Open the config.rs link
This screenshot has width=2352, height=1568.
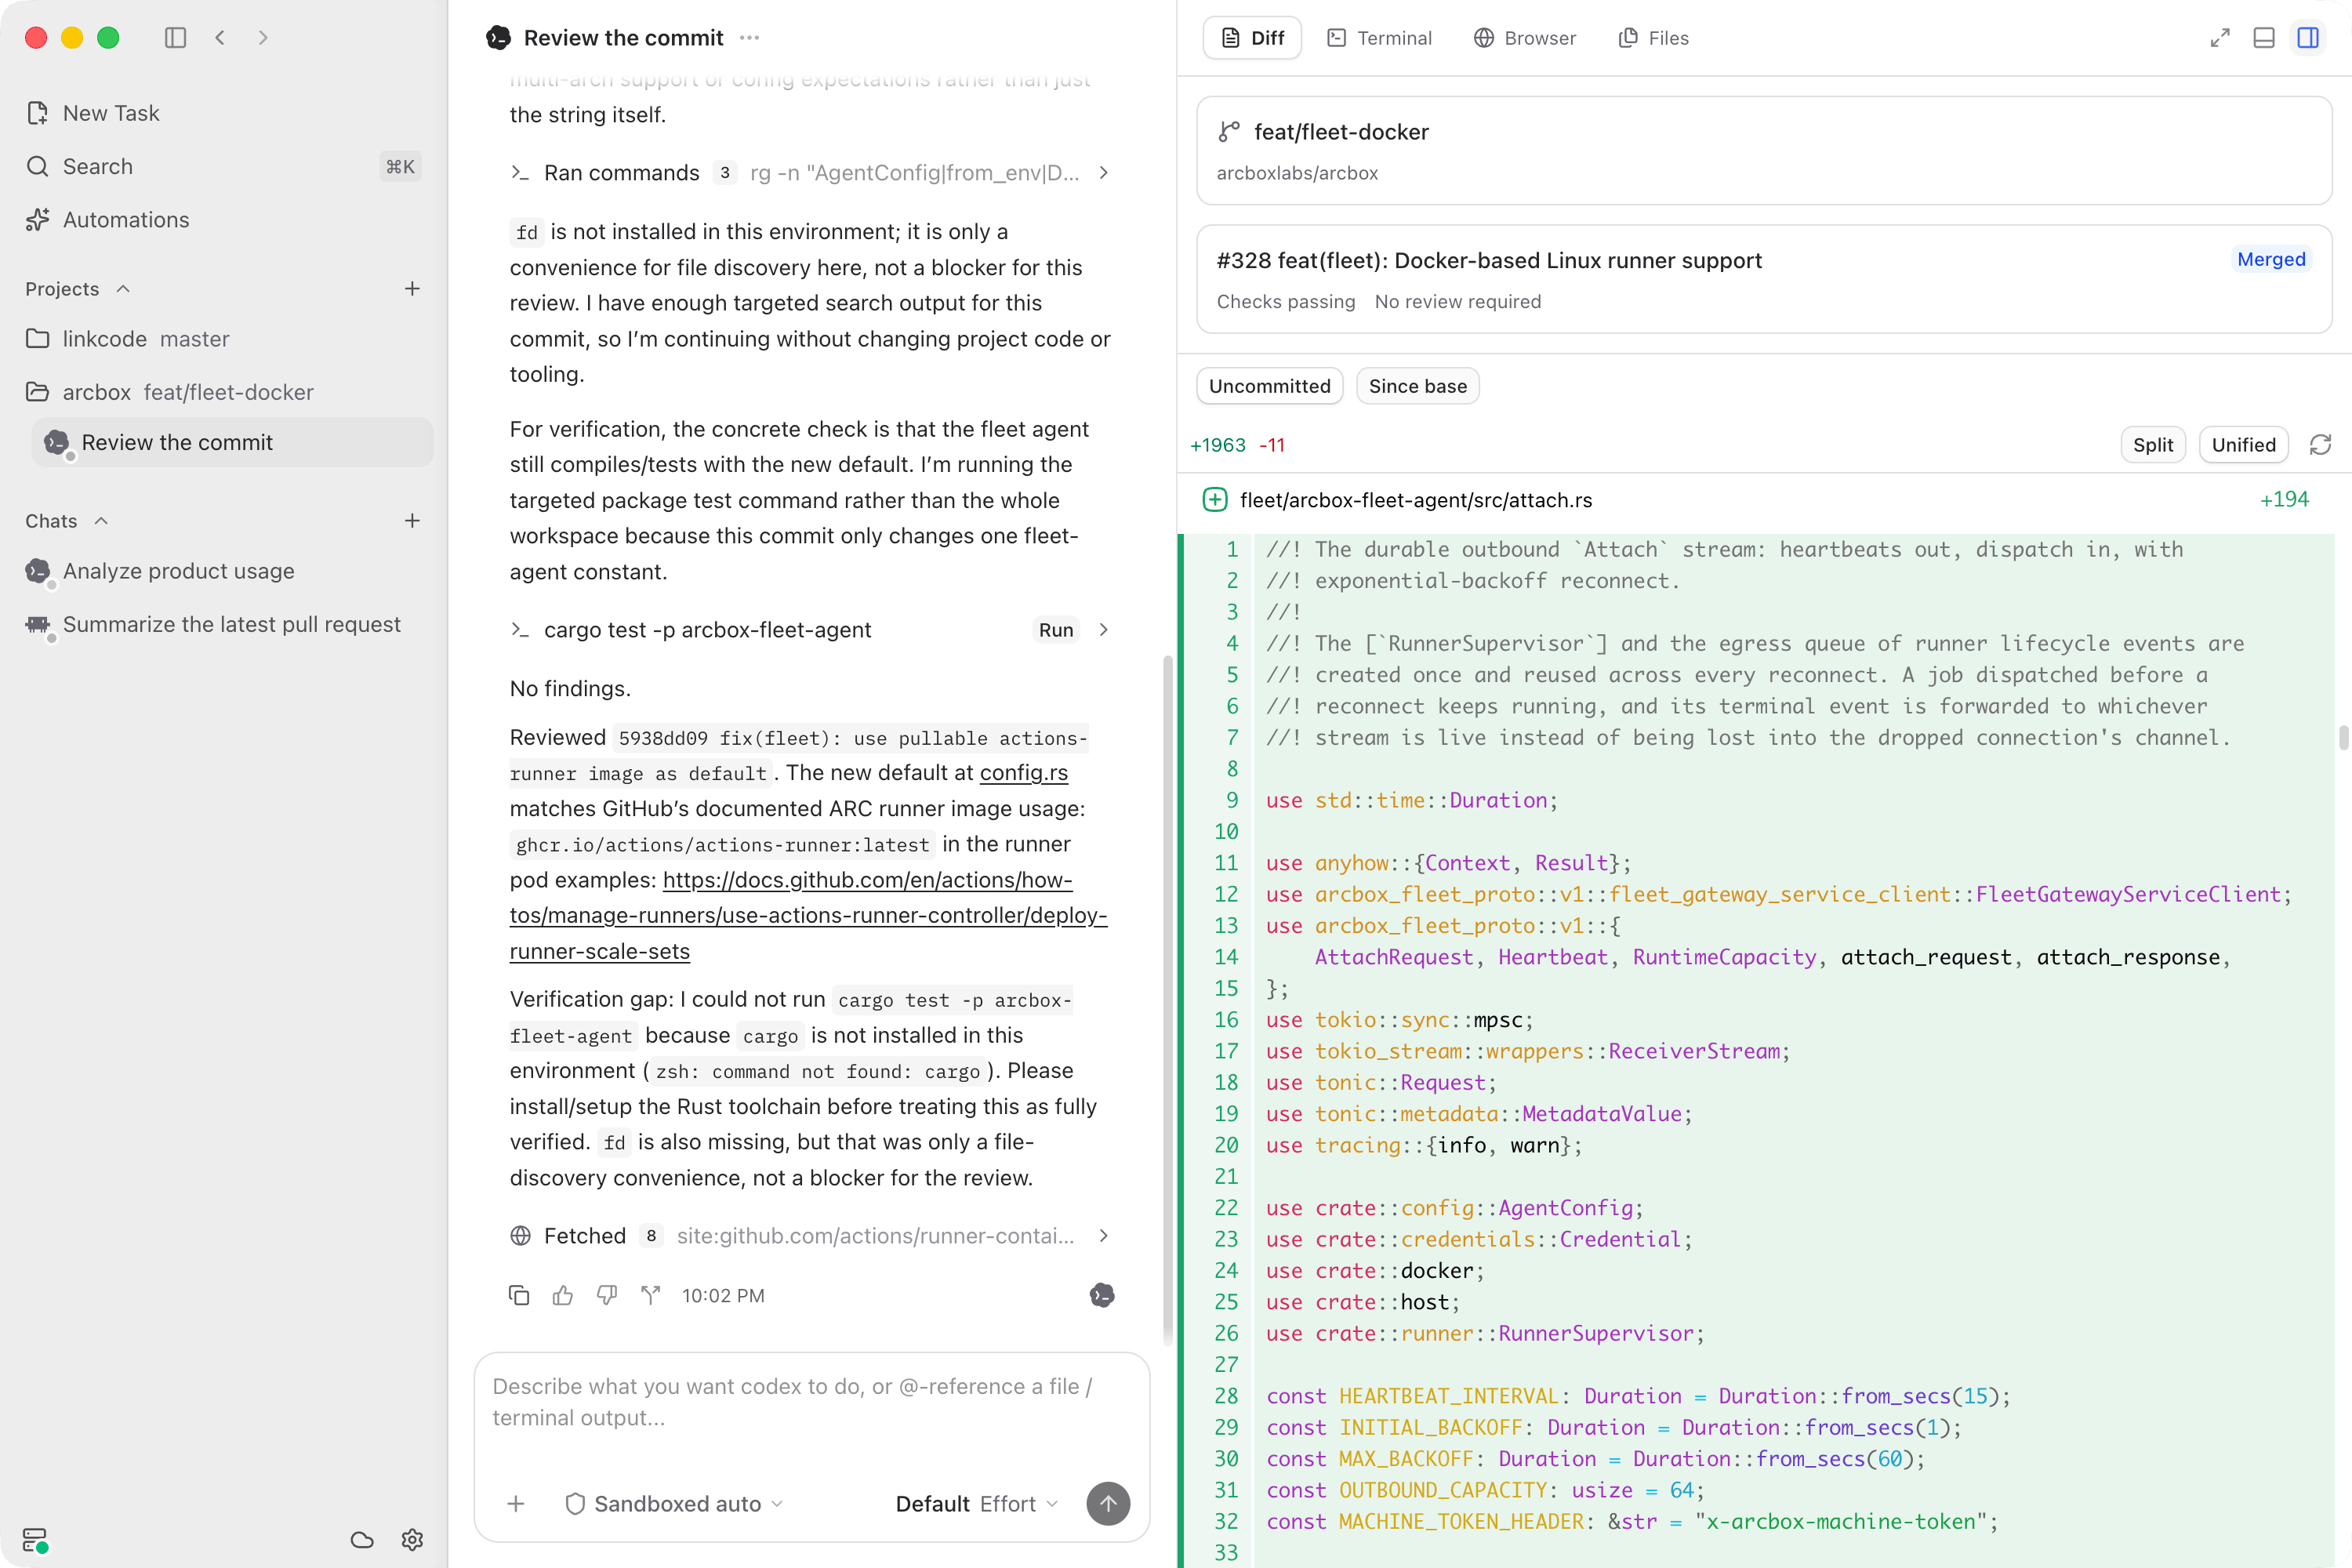[x=1023, y=773]
